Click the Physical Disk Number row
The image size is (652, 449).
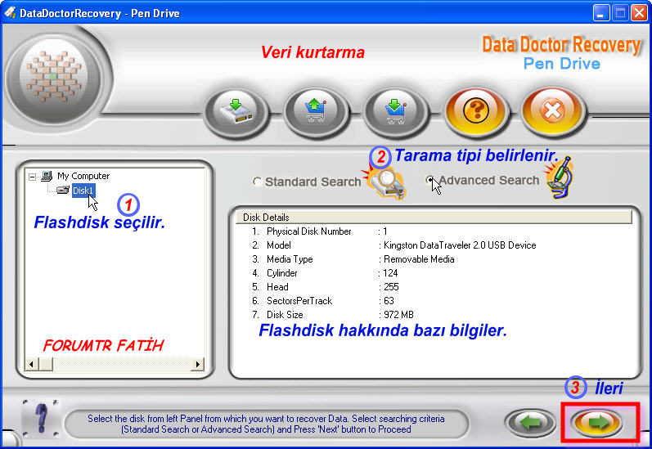coord(319,231)
